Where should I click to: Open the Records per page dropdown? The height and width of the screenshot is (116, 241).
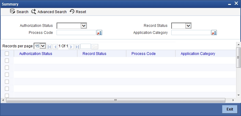pos(40,46)
